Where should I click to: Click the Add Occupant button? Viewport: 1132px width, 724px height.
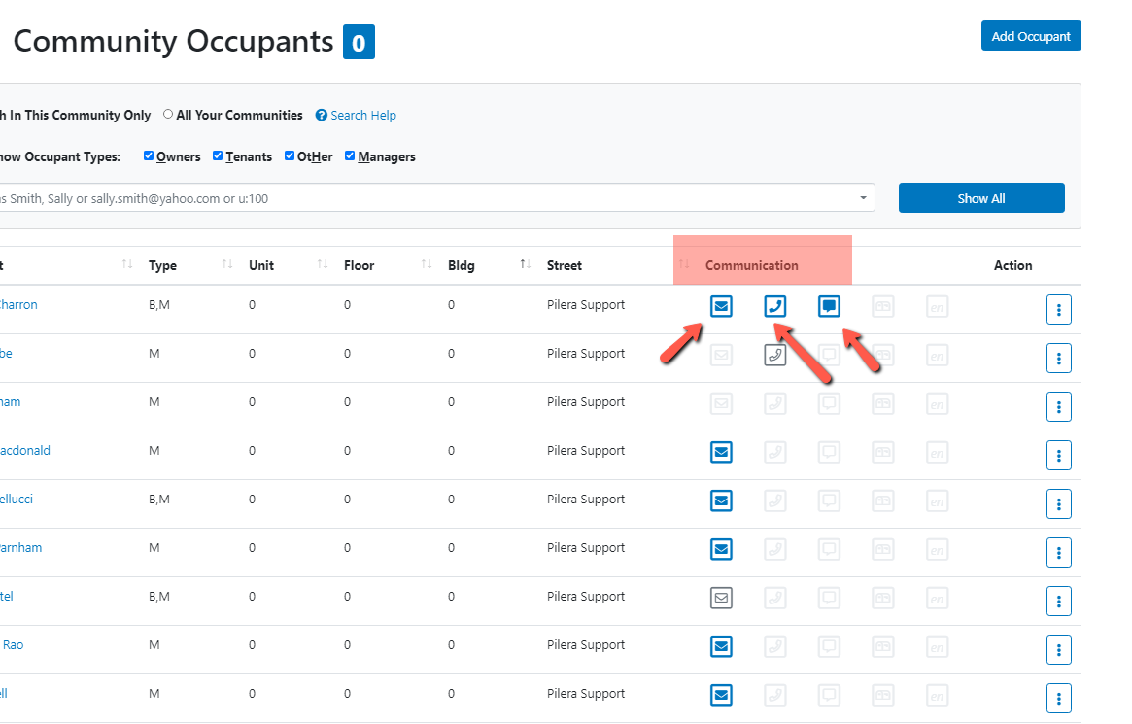tap(1030, 36)
